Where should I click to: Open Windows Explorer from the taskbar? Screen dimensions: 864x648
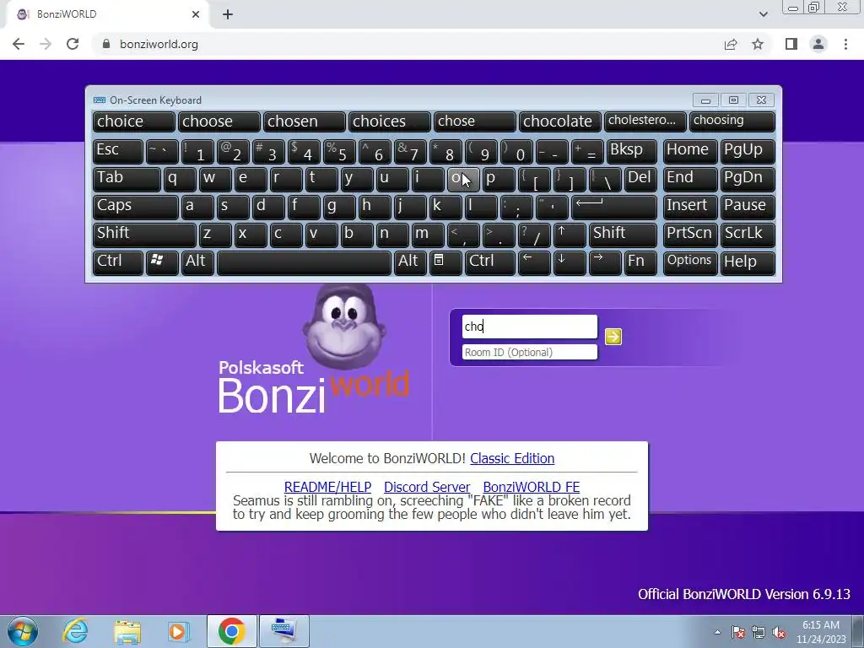[x=127, y=631]
